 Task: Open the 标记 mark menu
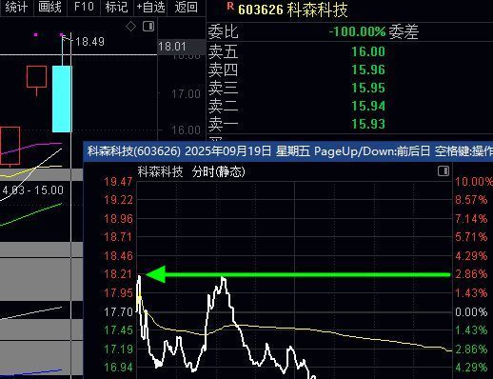tap(116, 7)
